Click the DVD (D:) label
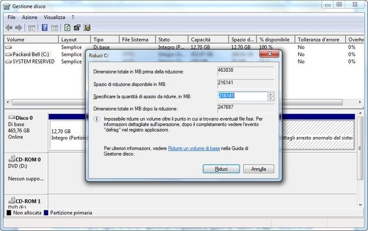Viewport: 368px width, 231px height. click(x=18, y=166)
